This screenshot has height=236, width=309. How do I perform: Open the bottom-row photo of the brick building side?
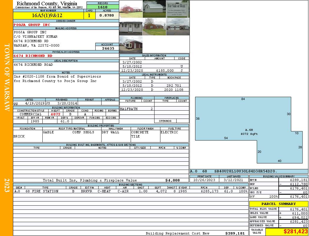[131, 45]
